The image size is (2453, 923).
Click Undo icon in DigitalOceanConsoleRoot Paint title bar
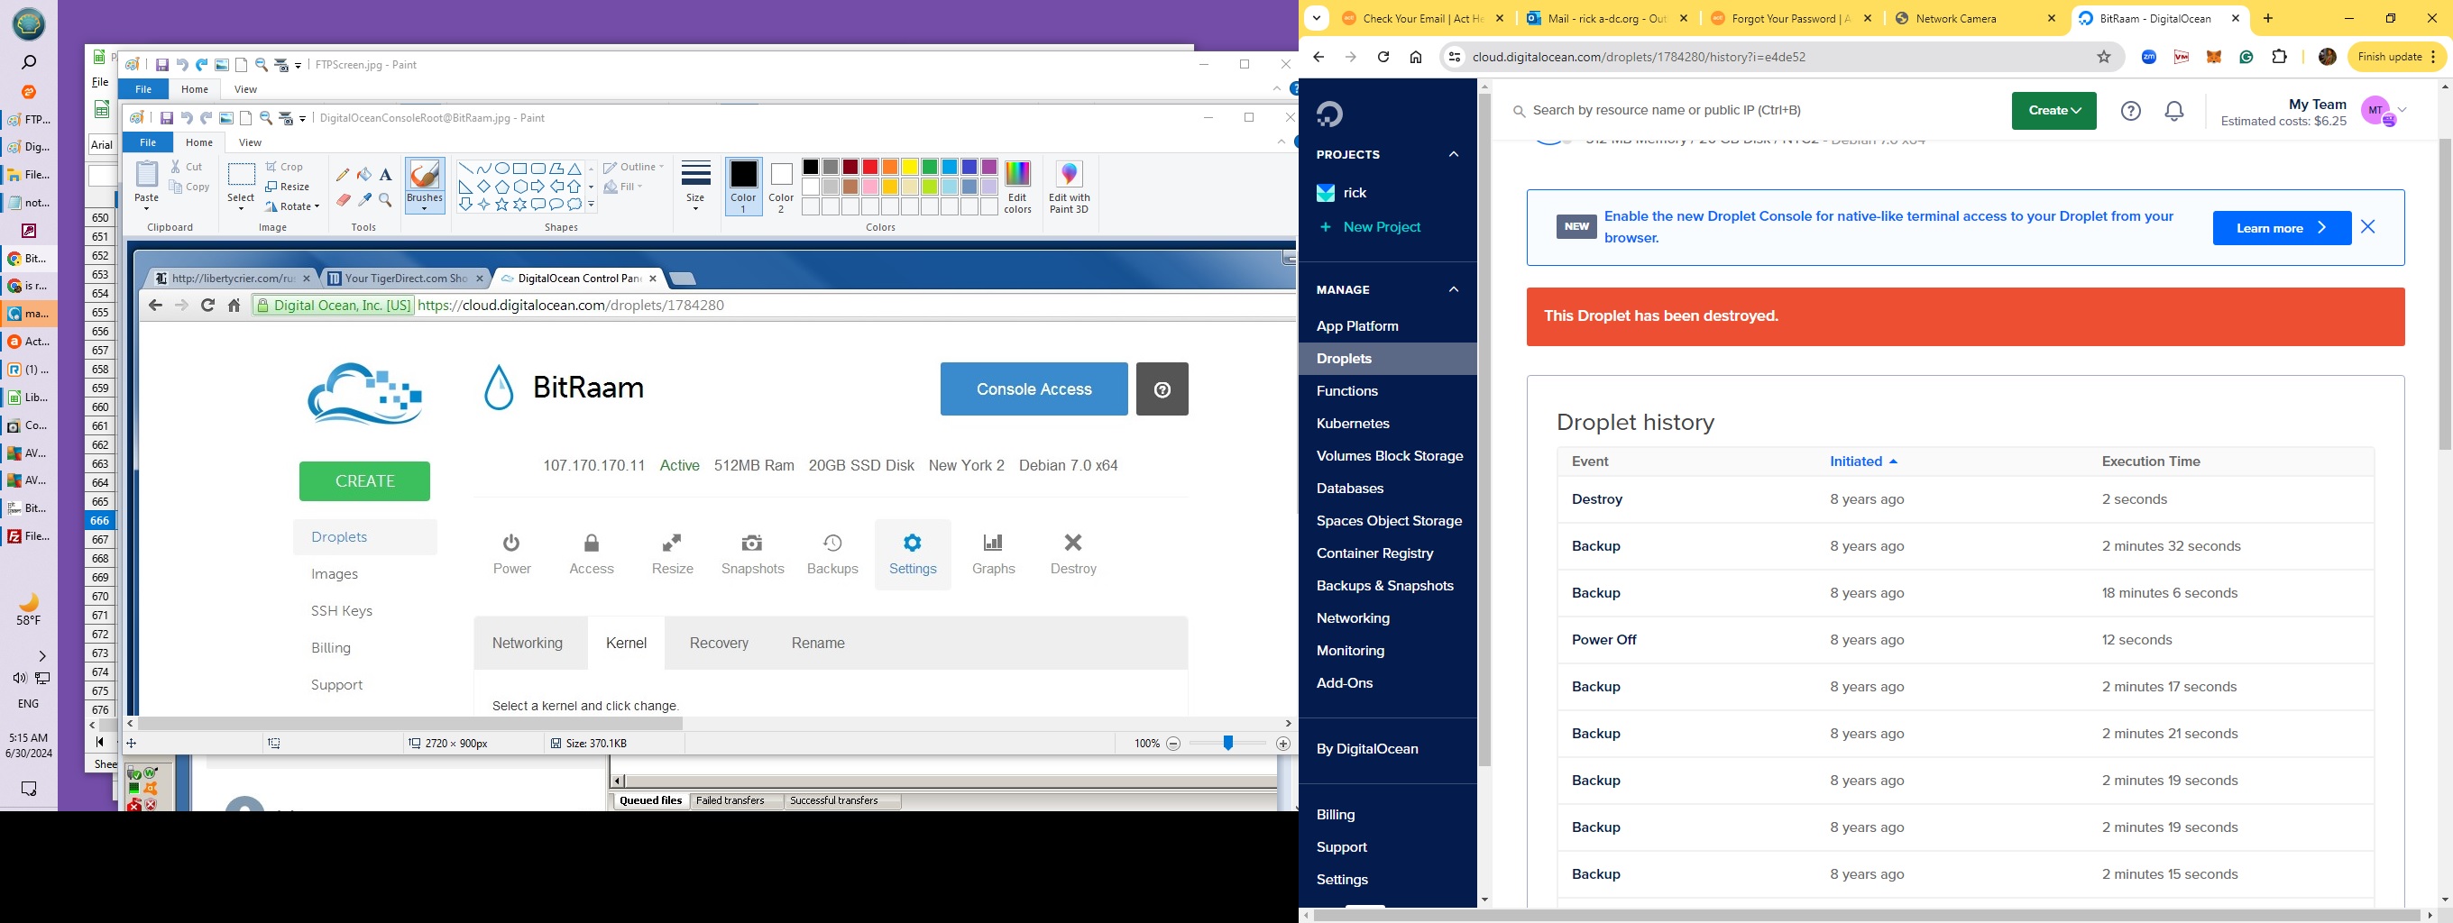pos(187,118)
